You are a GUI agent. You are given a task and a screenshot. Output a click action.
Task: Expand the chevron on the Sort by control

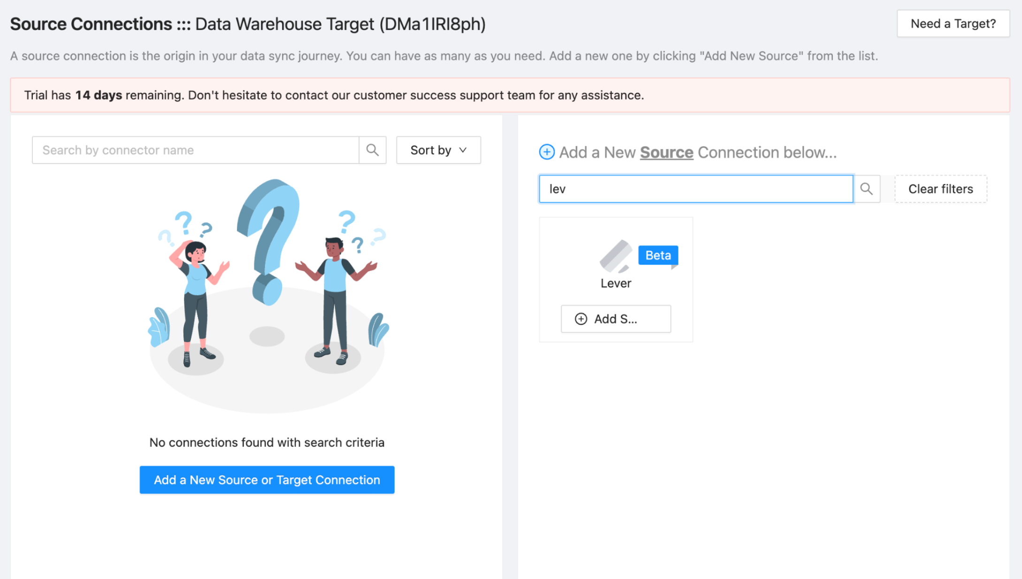point(463,150)
